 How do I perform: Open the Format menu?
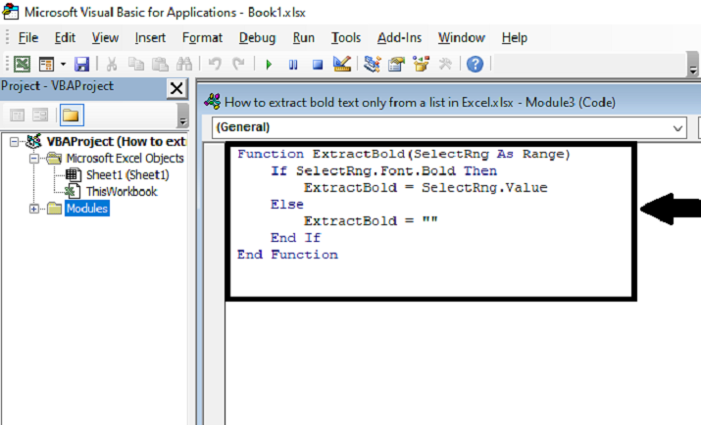coord(202,38)
